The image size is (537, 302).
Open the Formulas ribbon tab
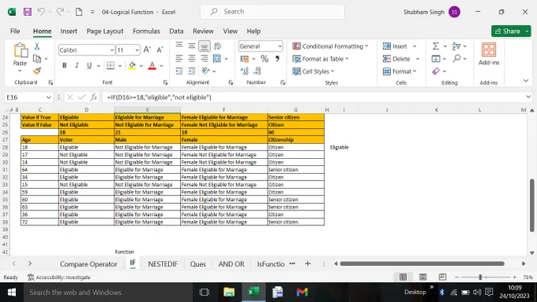coord(146,31)
